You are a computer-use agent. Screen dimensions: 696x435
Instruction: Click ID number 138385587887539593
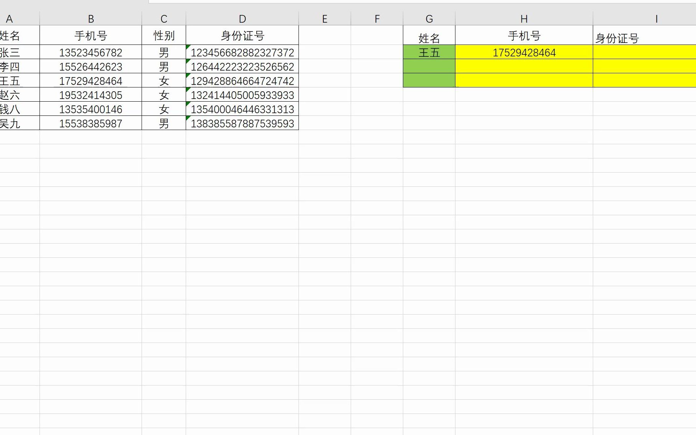click(x=242, y=123)
